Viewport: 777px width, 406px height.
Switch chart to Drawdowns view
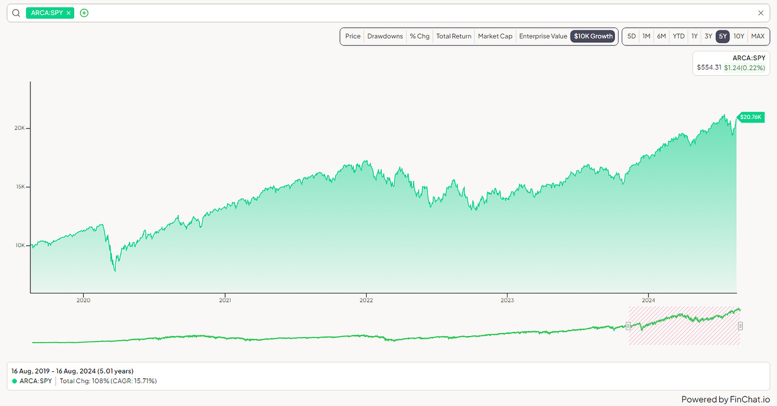point(385,36)
